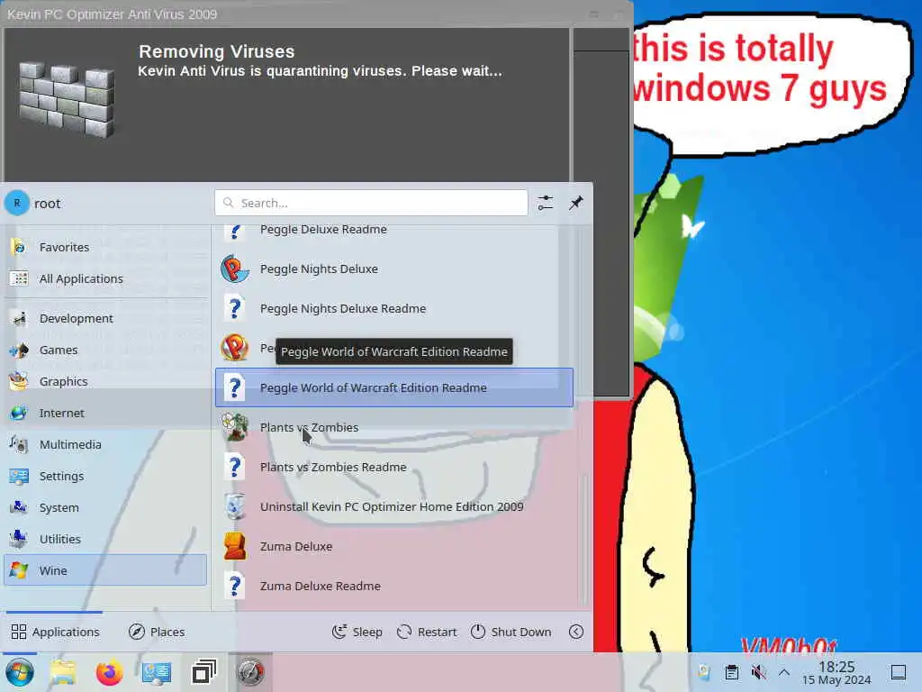Open the Games category
922x692 pixels.
[105, 351]
